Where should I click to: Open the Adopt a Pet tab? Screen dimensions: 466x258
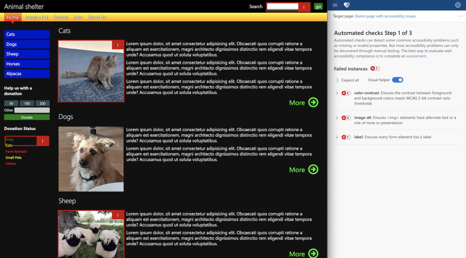(x=36, y=17)
